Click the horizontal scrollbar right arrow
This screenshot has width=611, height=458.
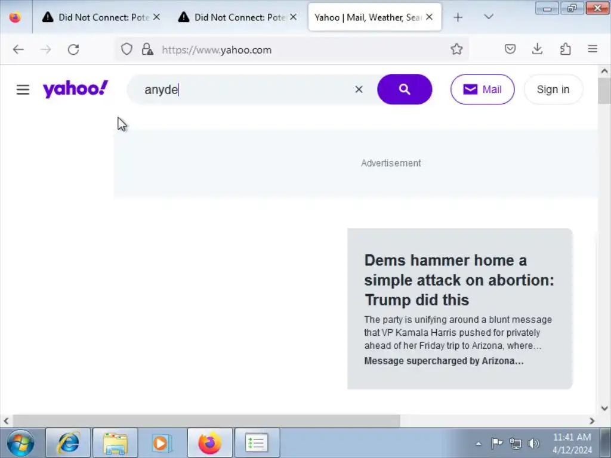point(593,421)
